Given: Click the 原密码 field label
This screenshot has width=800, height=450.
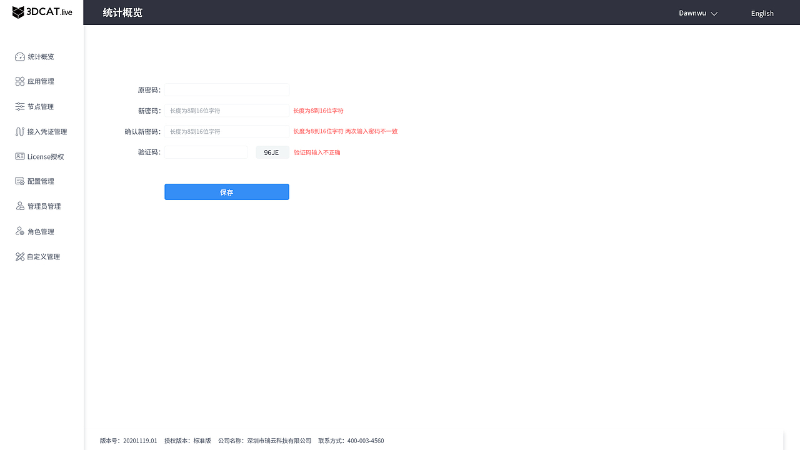Looking at the screenshot, I should pyautogui.click(x=149, y=90).
